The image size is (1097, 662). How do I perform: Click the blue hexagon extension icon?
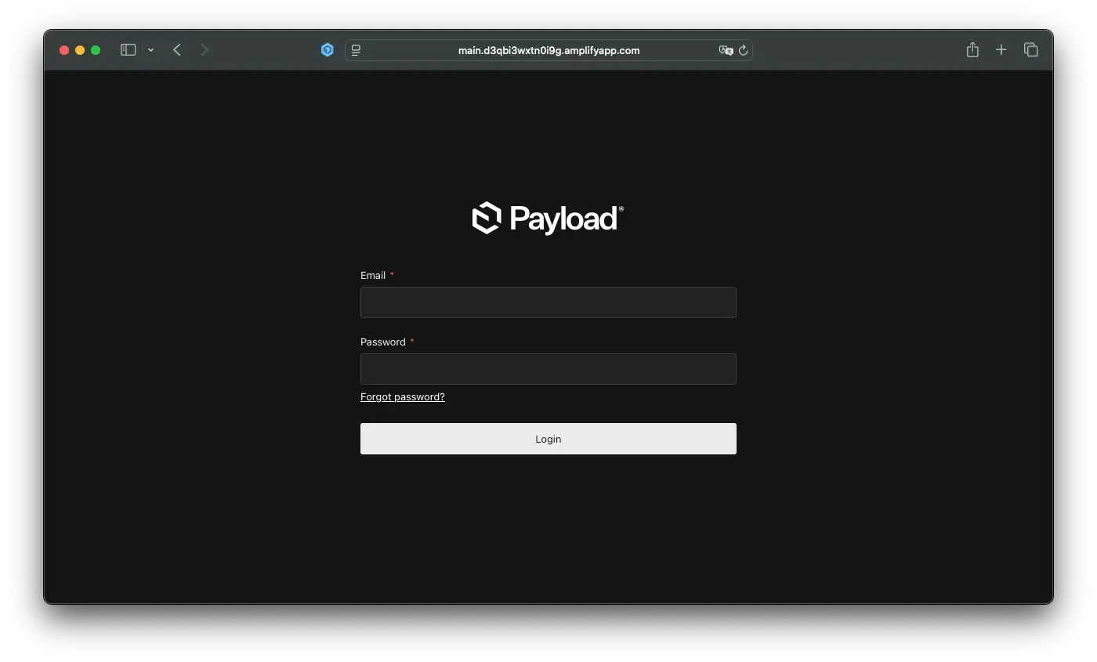pyautogui.click(x=328, y=50)
